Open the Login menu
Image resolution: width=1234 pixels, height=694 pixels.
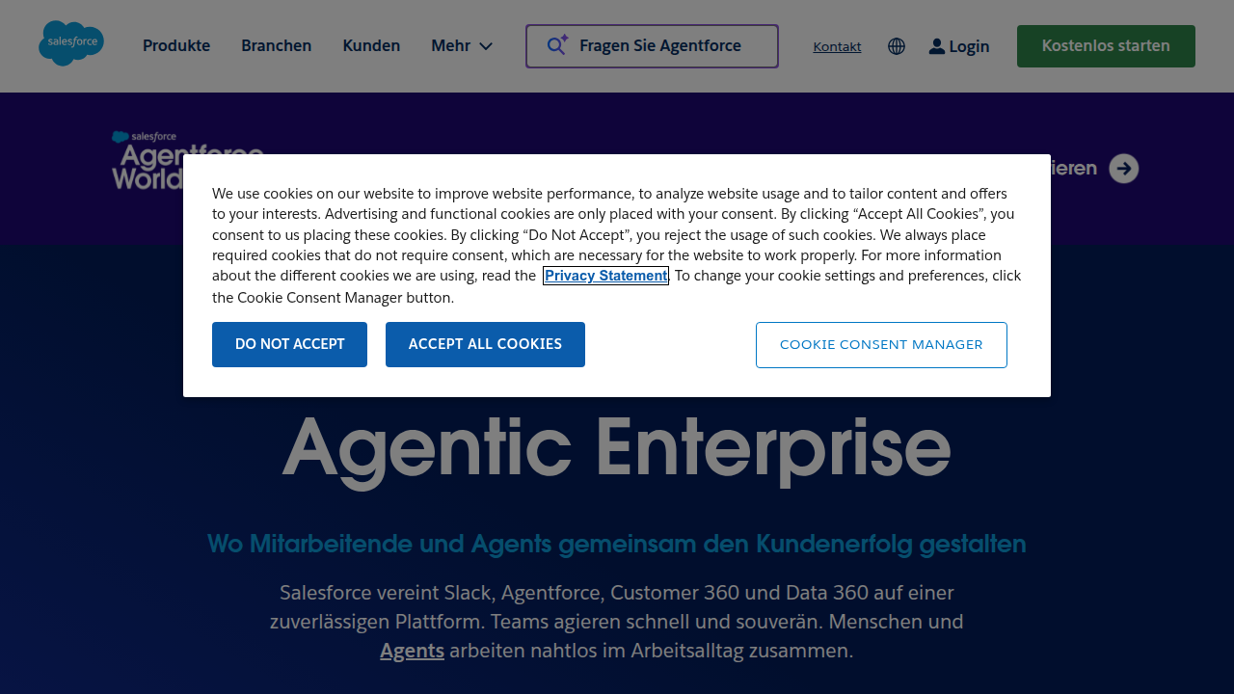point(959,46)
